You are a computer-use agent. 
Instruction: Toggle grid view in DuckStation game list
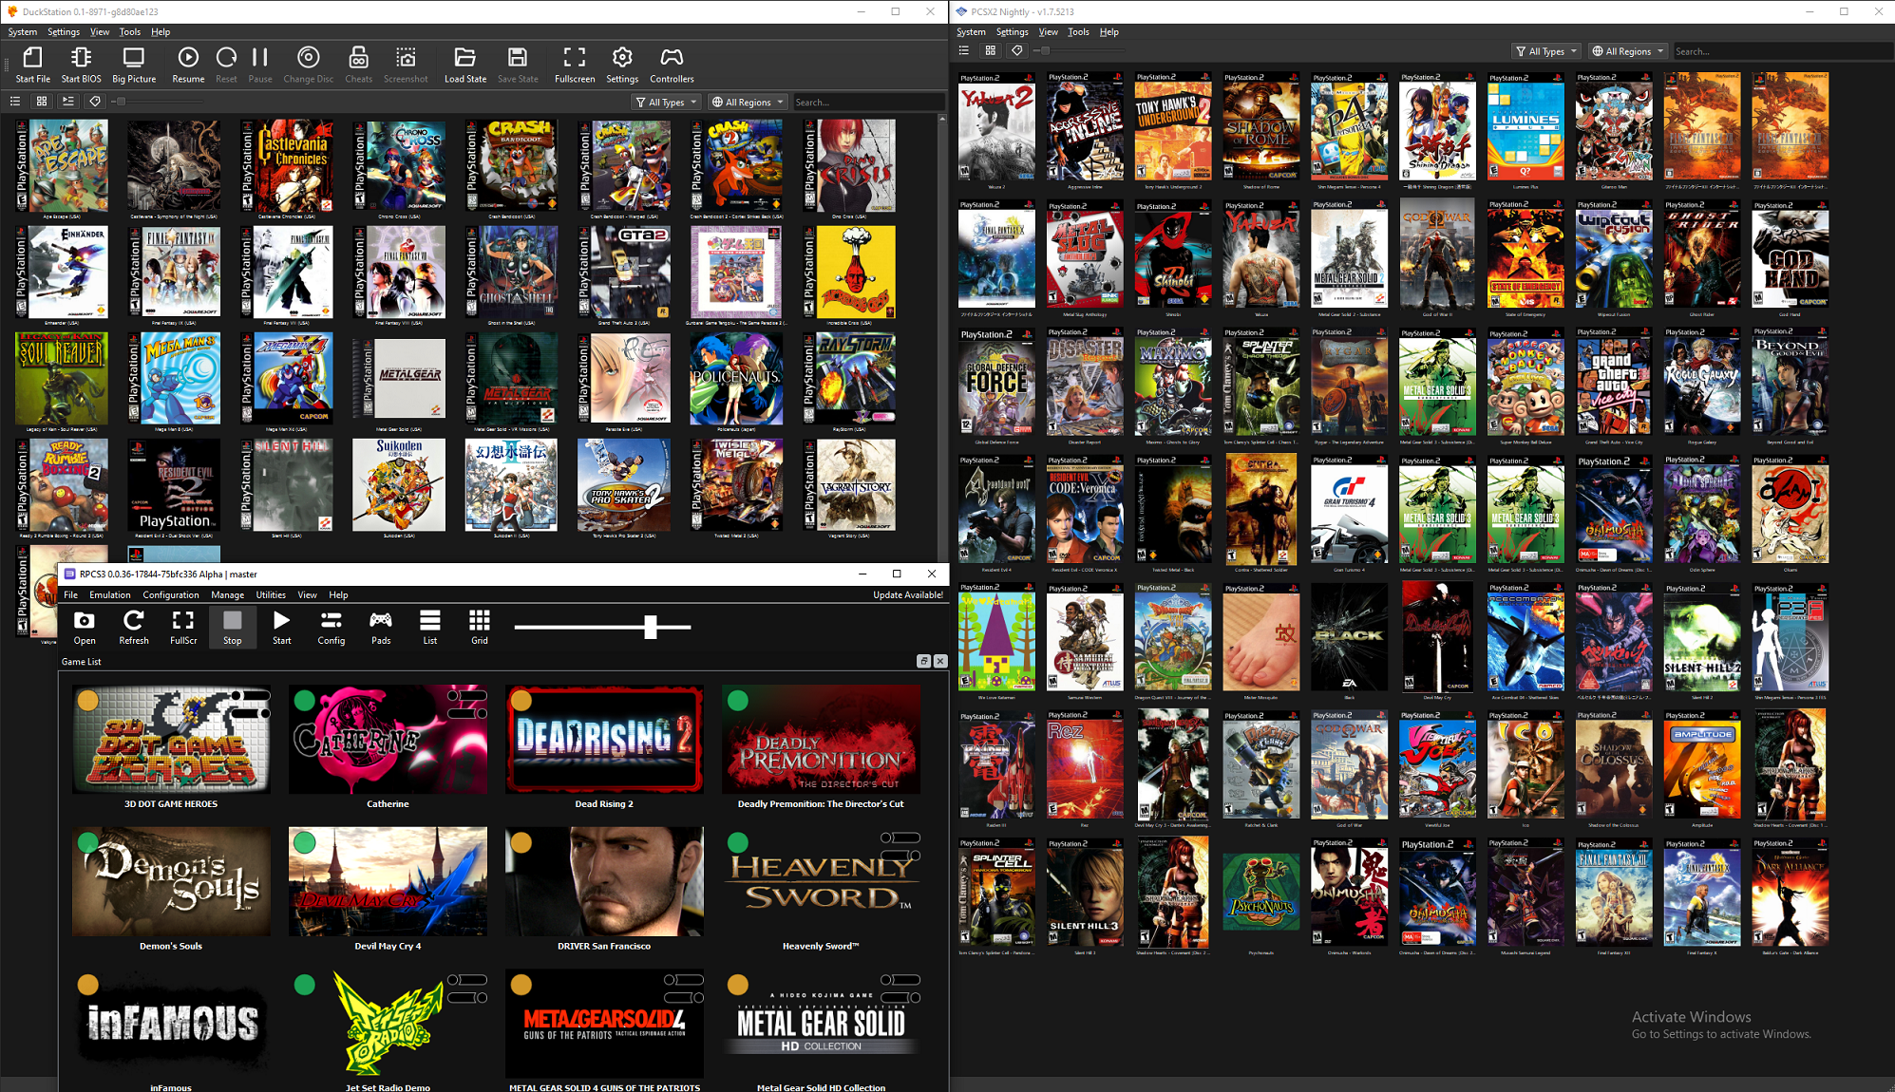42,101
